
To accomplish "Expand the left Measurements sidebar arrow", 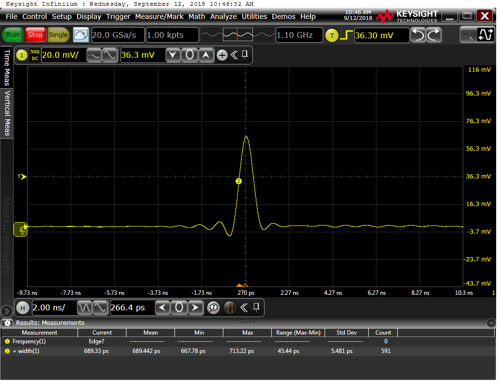I will (7, 310).
